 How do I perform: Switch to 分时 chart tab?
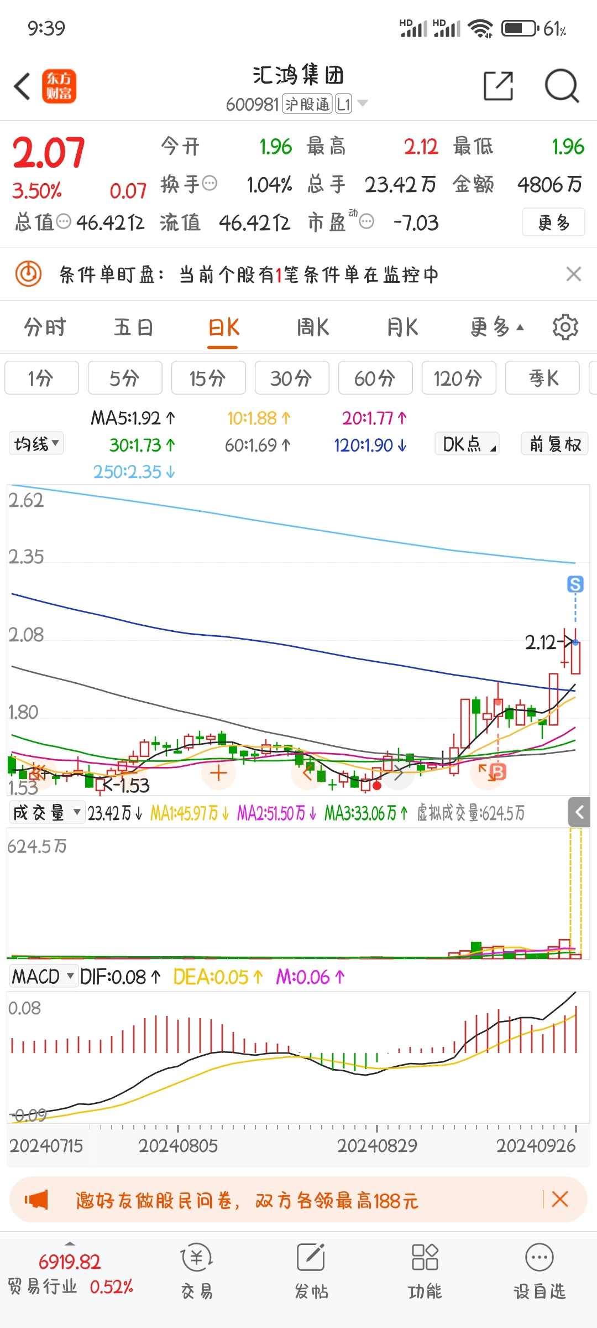(45, 327)
